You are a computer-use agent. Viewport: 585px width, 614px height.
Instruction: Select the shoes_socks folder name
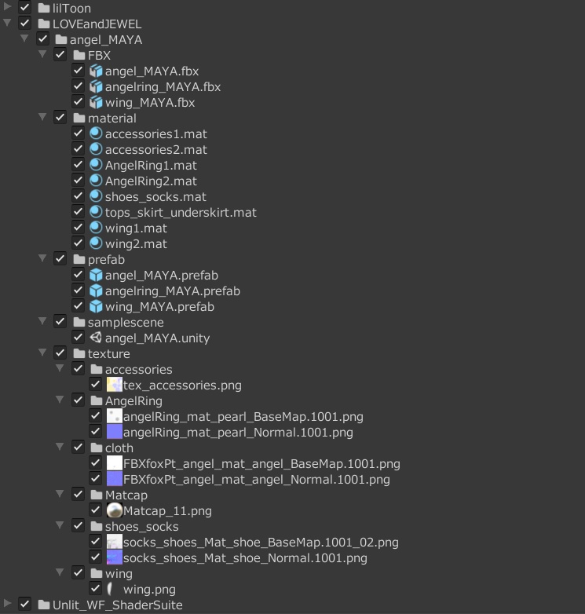pos(142,527)
